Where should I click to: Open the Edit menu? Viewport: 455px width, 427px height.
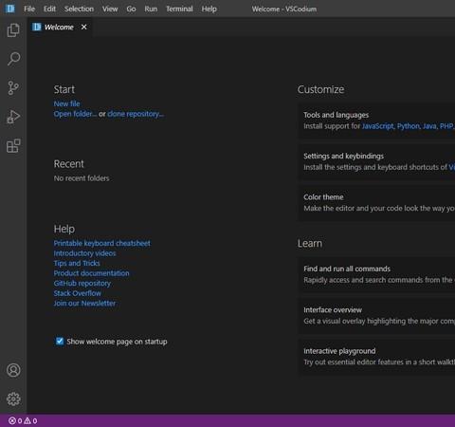coord(49,9)
